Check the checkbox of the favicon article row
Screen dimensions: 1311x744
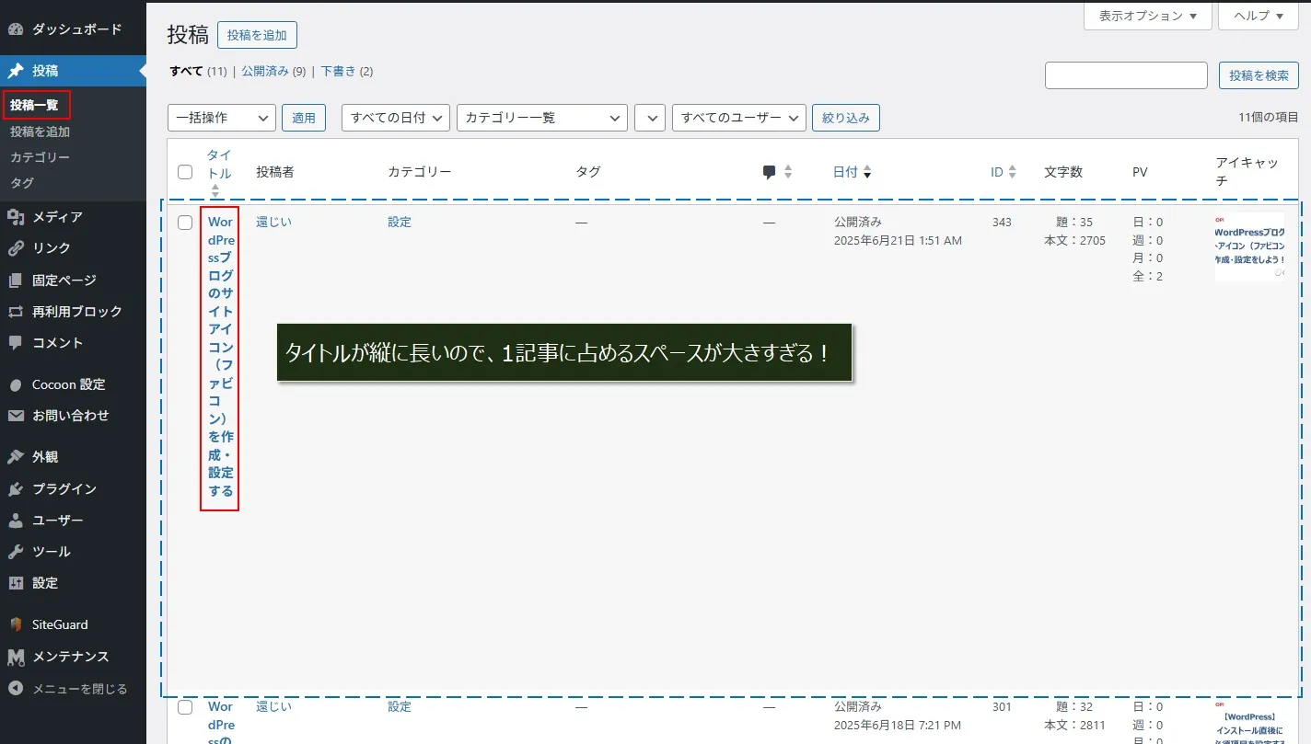click(x=184, y=222)
